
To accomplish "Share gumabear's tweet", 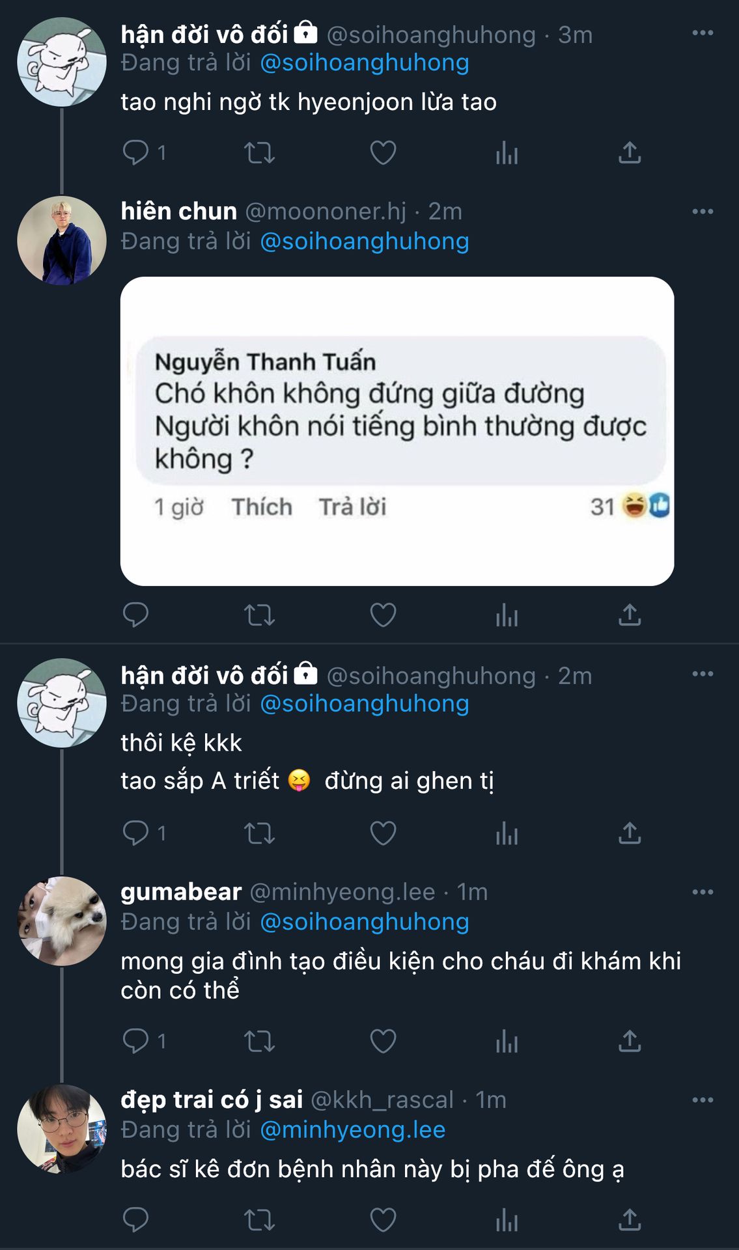I will tap(630, 1040).
